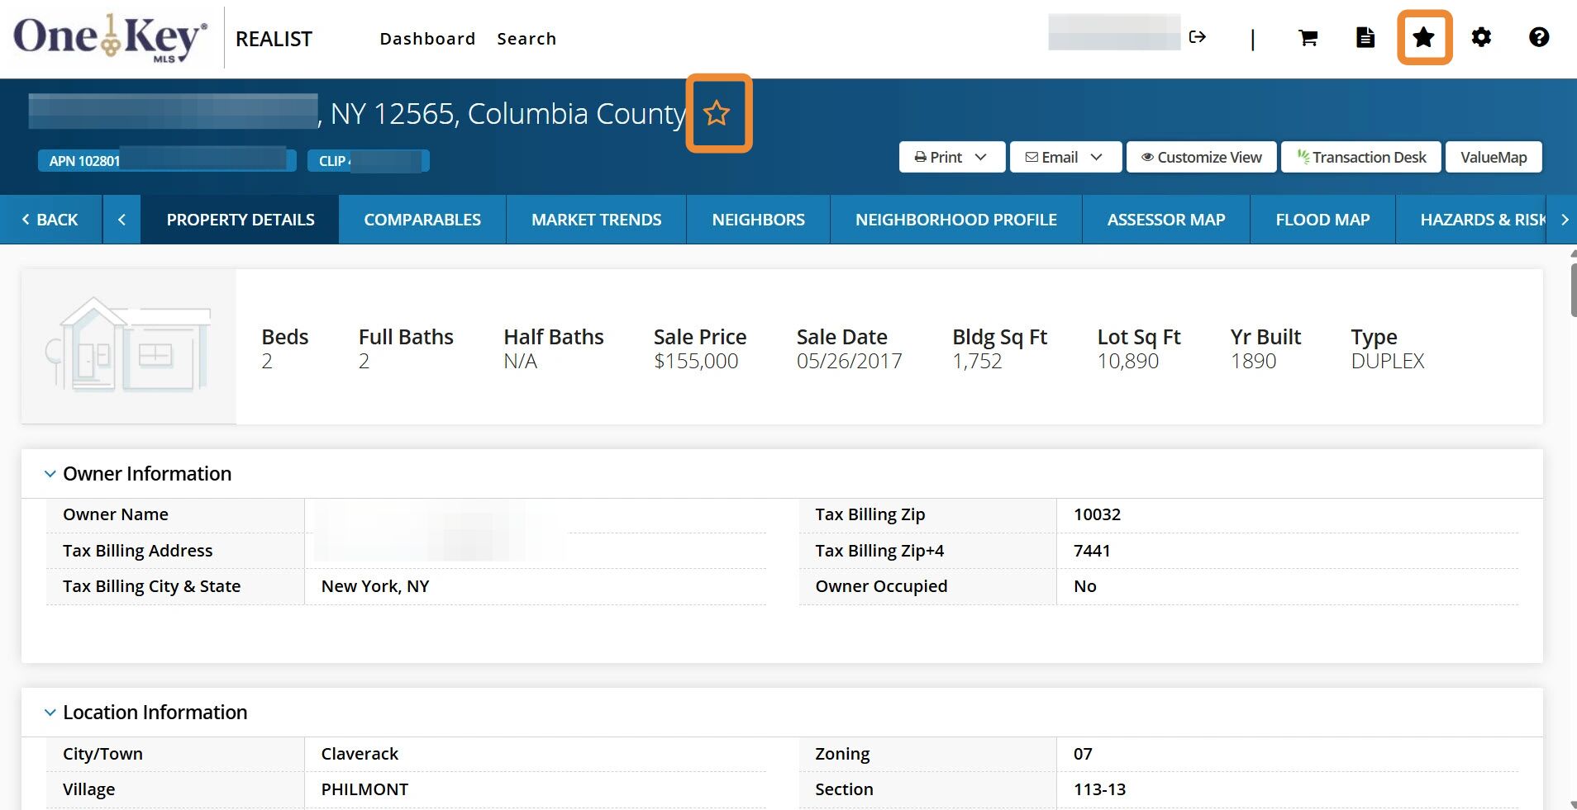Open the Assessor Map tab
The height and width of the screenshot is (810, 1577).
1166,220
